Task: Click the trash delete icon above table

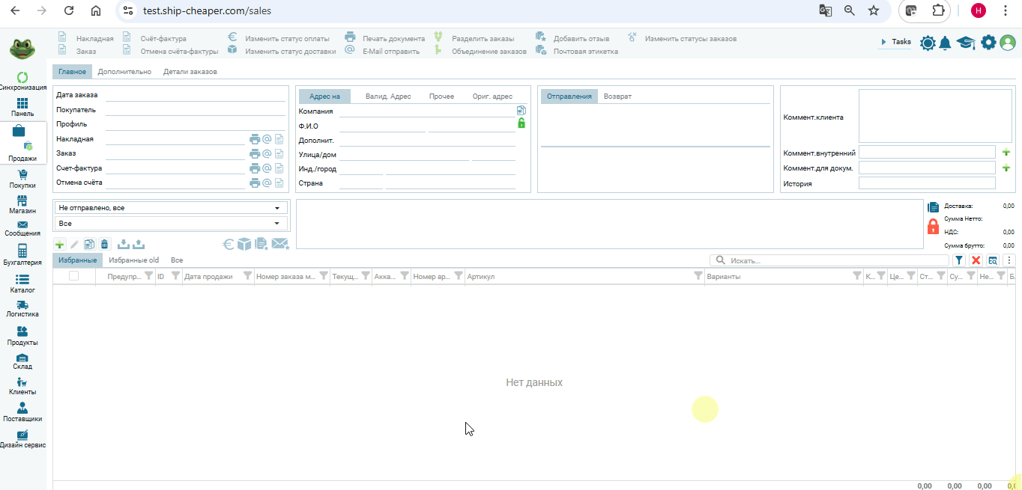Action: pos(105,244)
